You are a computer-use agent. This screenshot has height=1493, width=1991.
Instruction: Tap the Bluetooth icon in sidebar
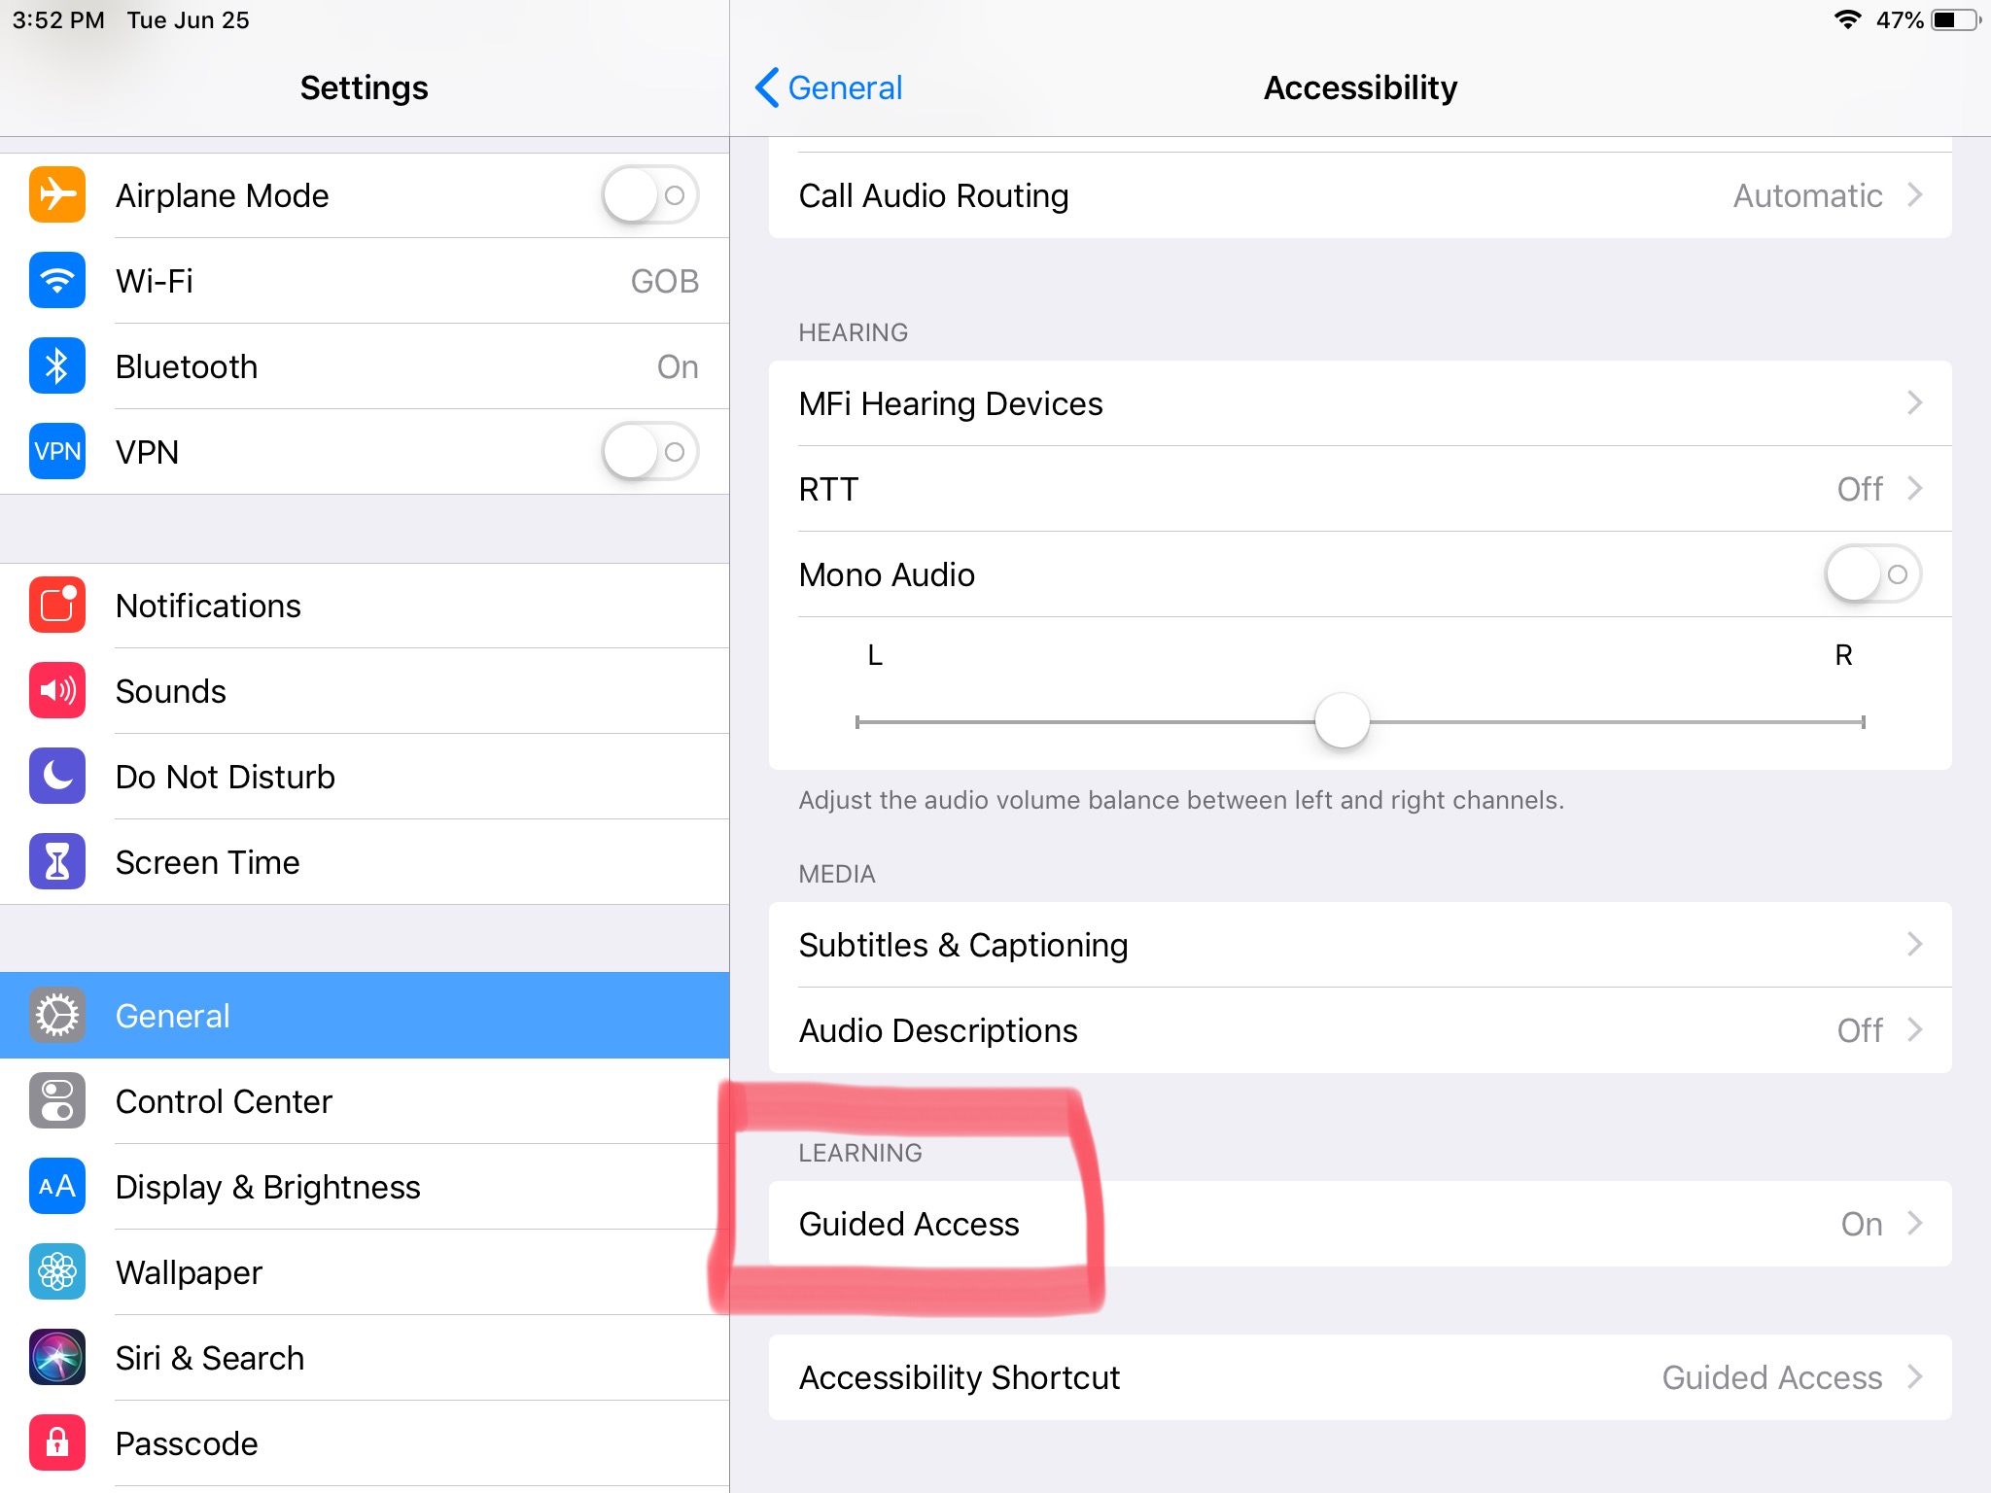pos(57,366)
